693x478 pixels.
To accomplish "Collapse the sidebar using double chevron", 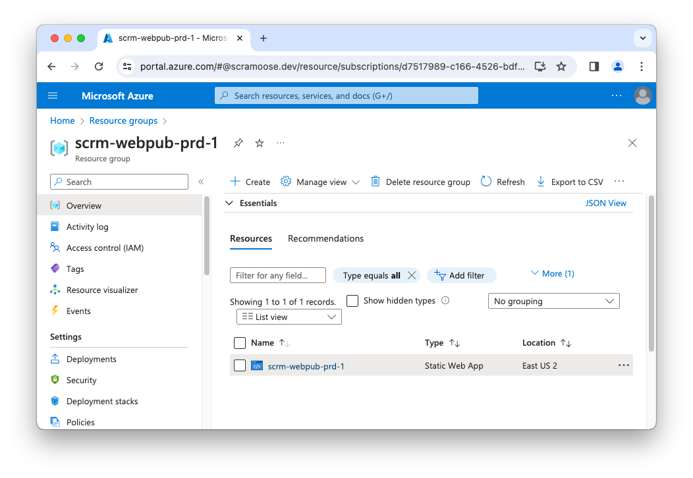I will pos(201,182).
